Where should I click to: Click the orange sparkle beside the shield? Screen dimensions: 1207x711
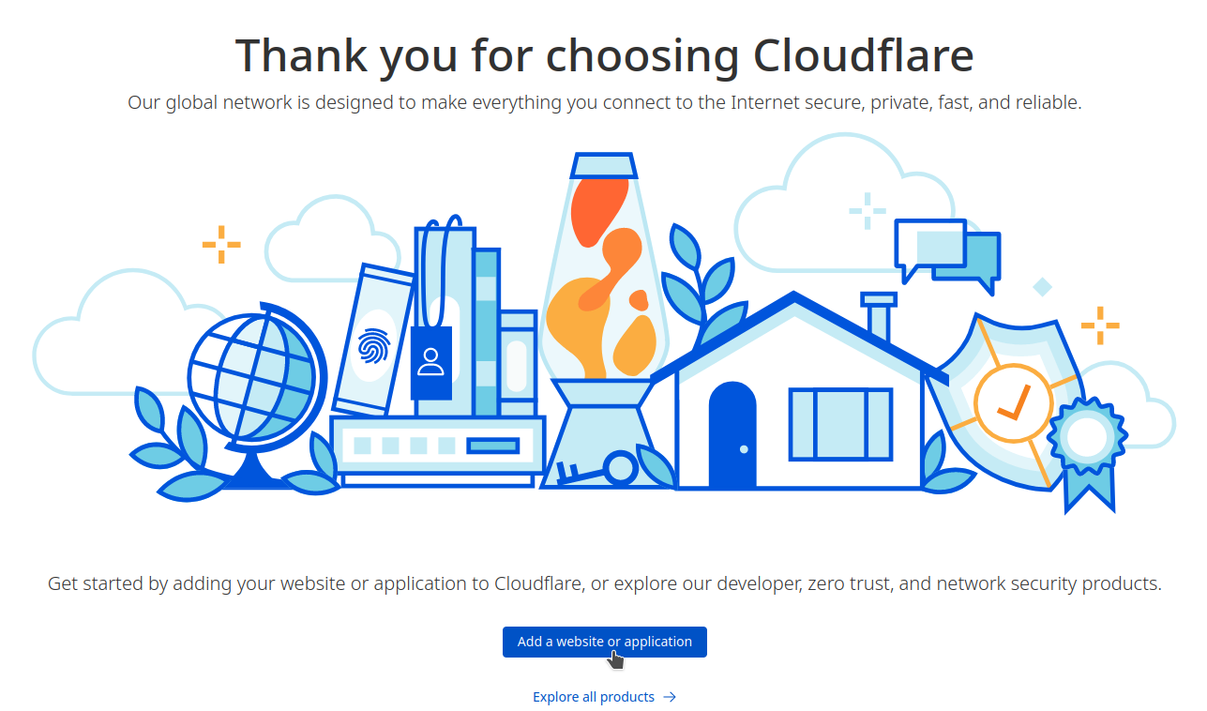tap(1100, 325)
